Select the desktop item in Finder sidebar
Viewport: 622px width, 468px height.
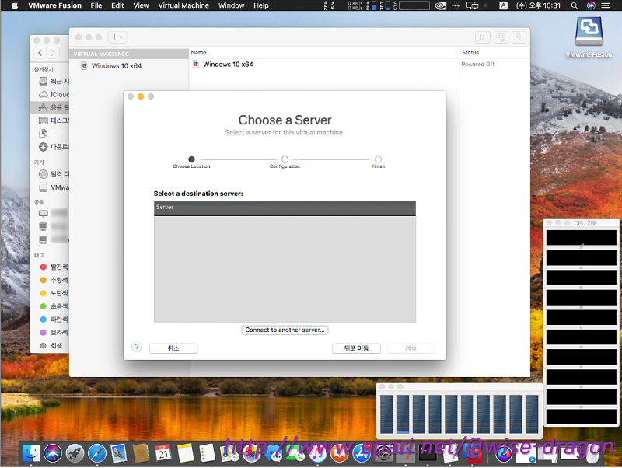coord(54,120)
